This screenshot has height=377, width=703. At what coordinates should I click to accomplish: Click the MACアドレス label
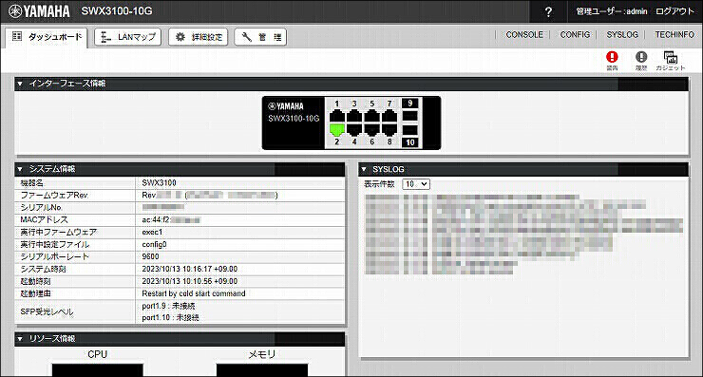pyautogui.click(x=44, y=219)
